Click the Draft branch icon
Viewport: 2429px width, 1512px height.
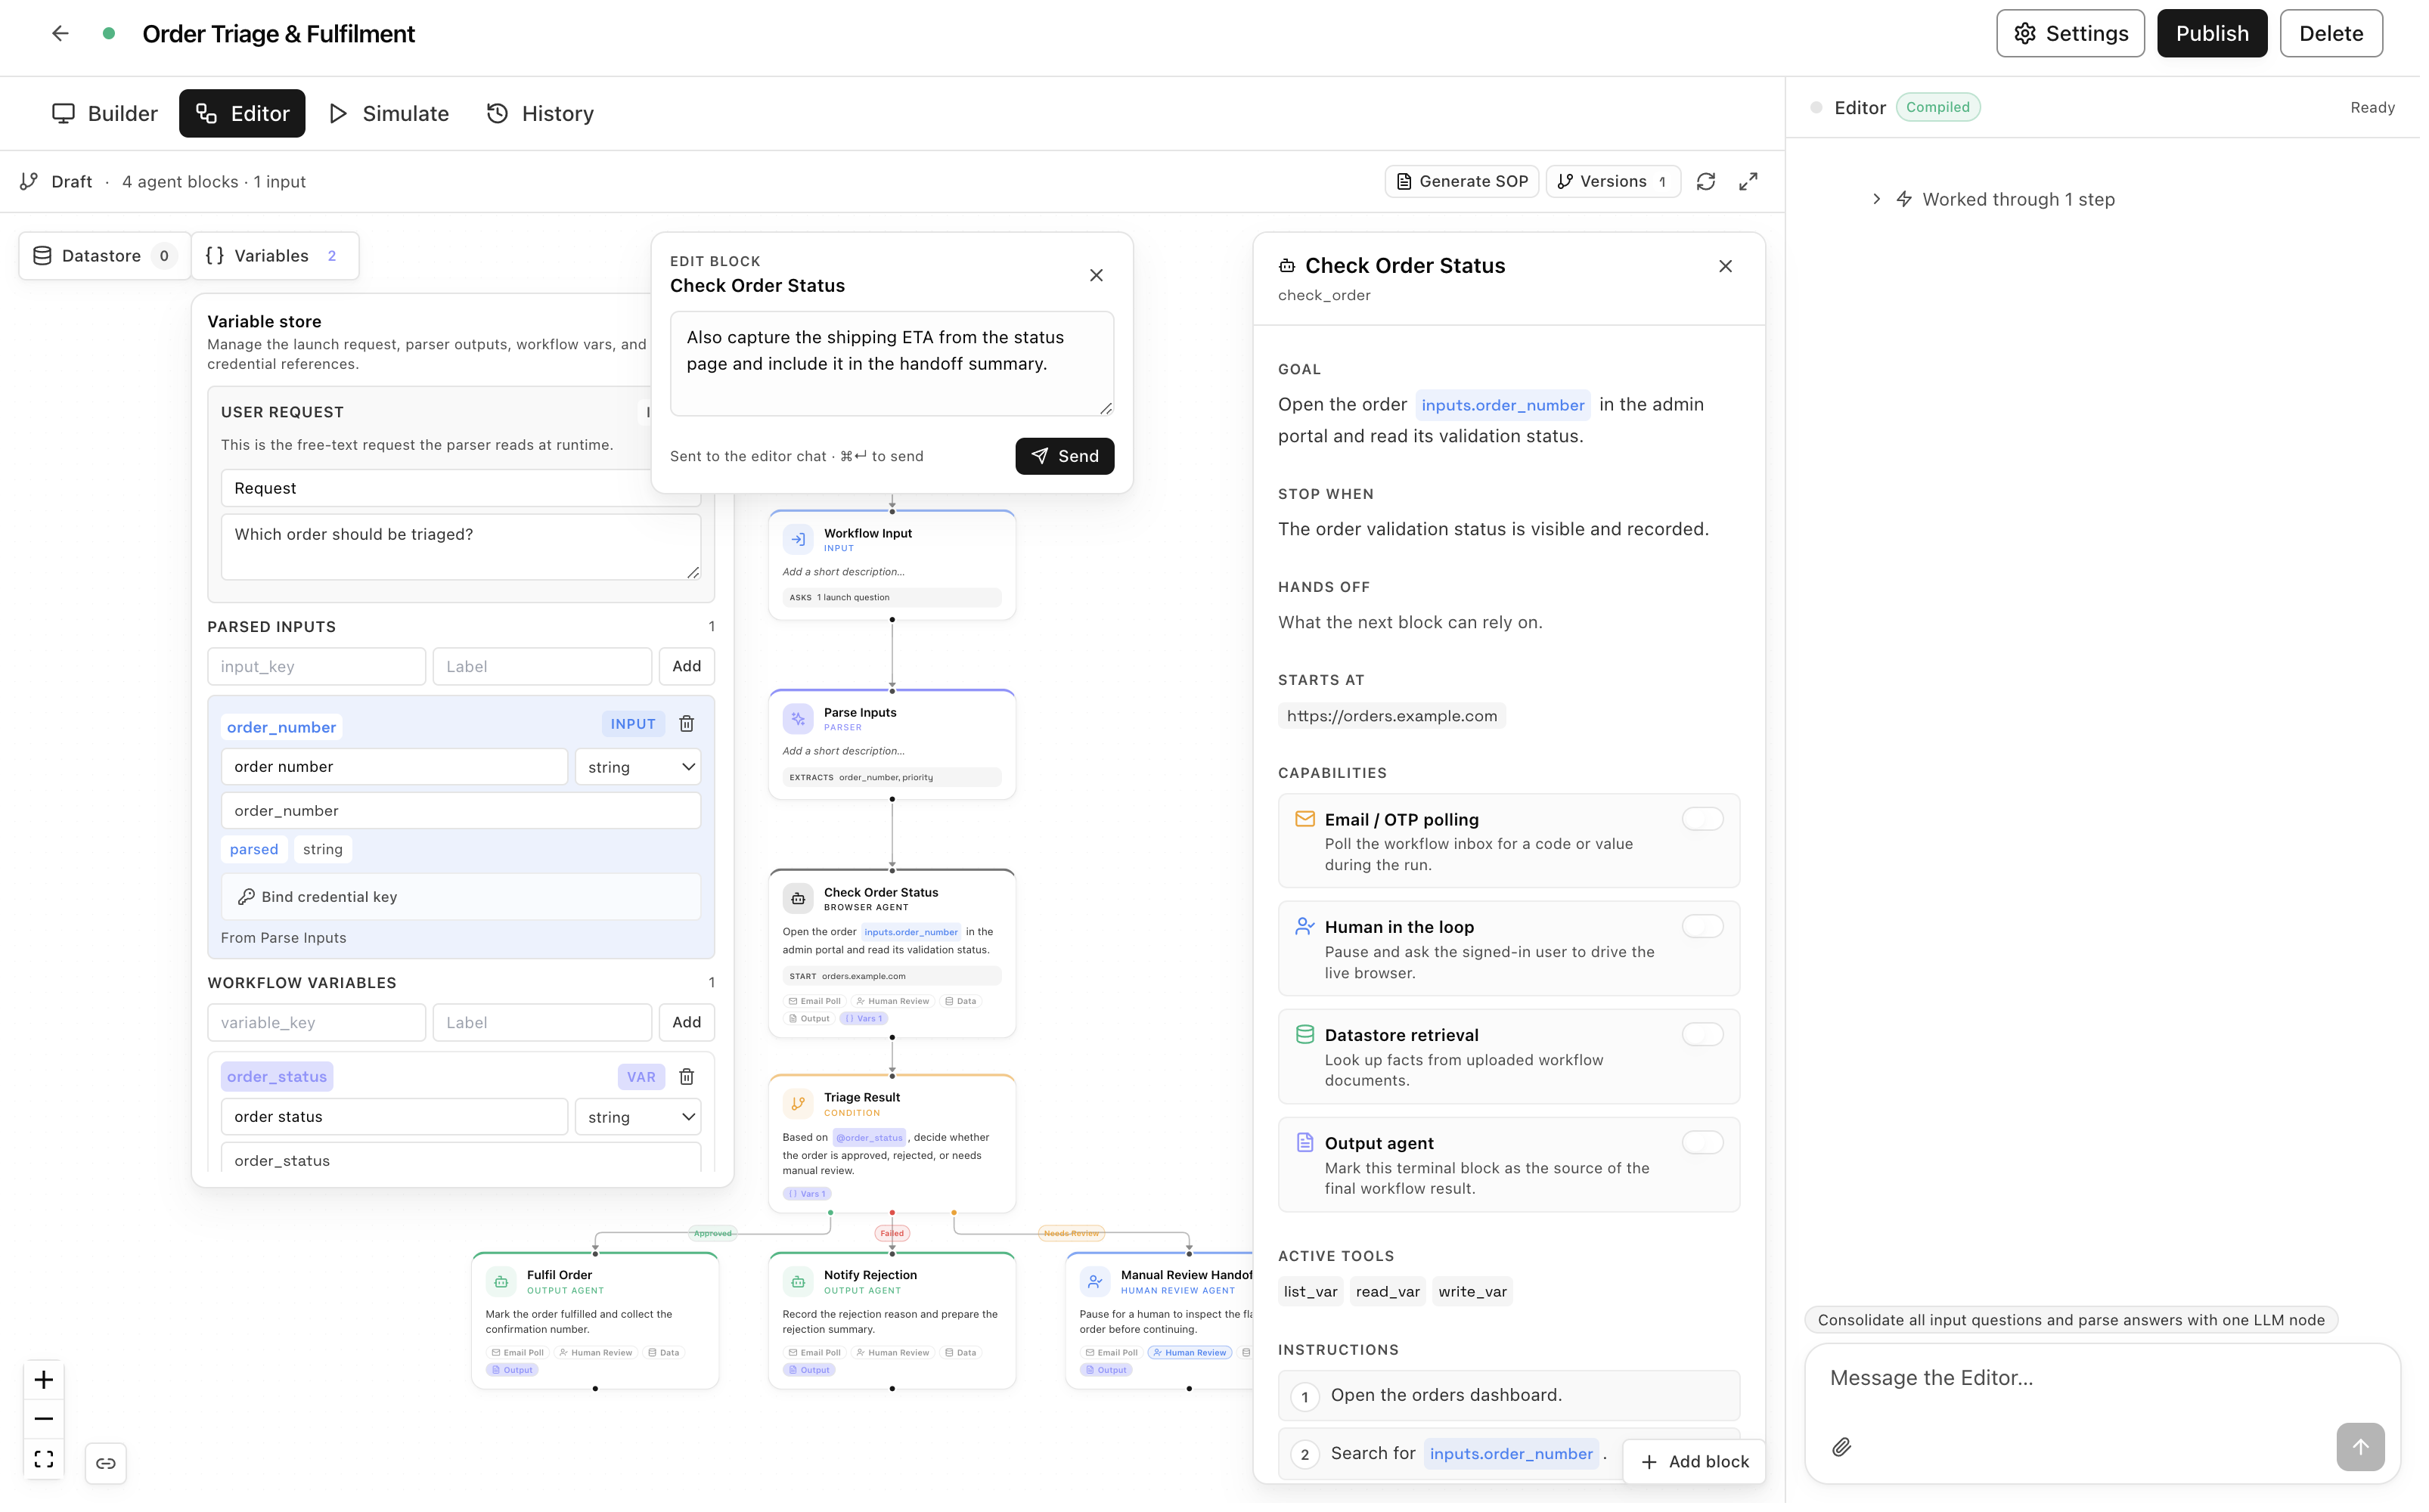(x=29, y=182)
